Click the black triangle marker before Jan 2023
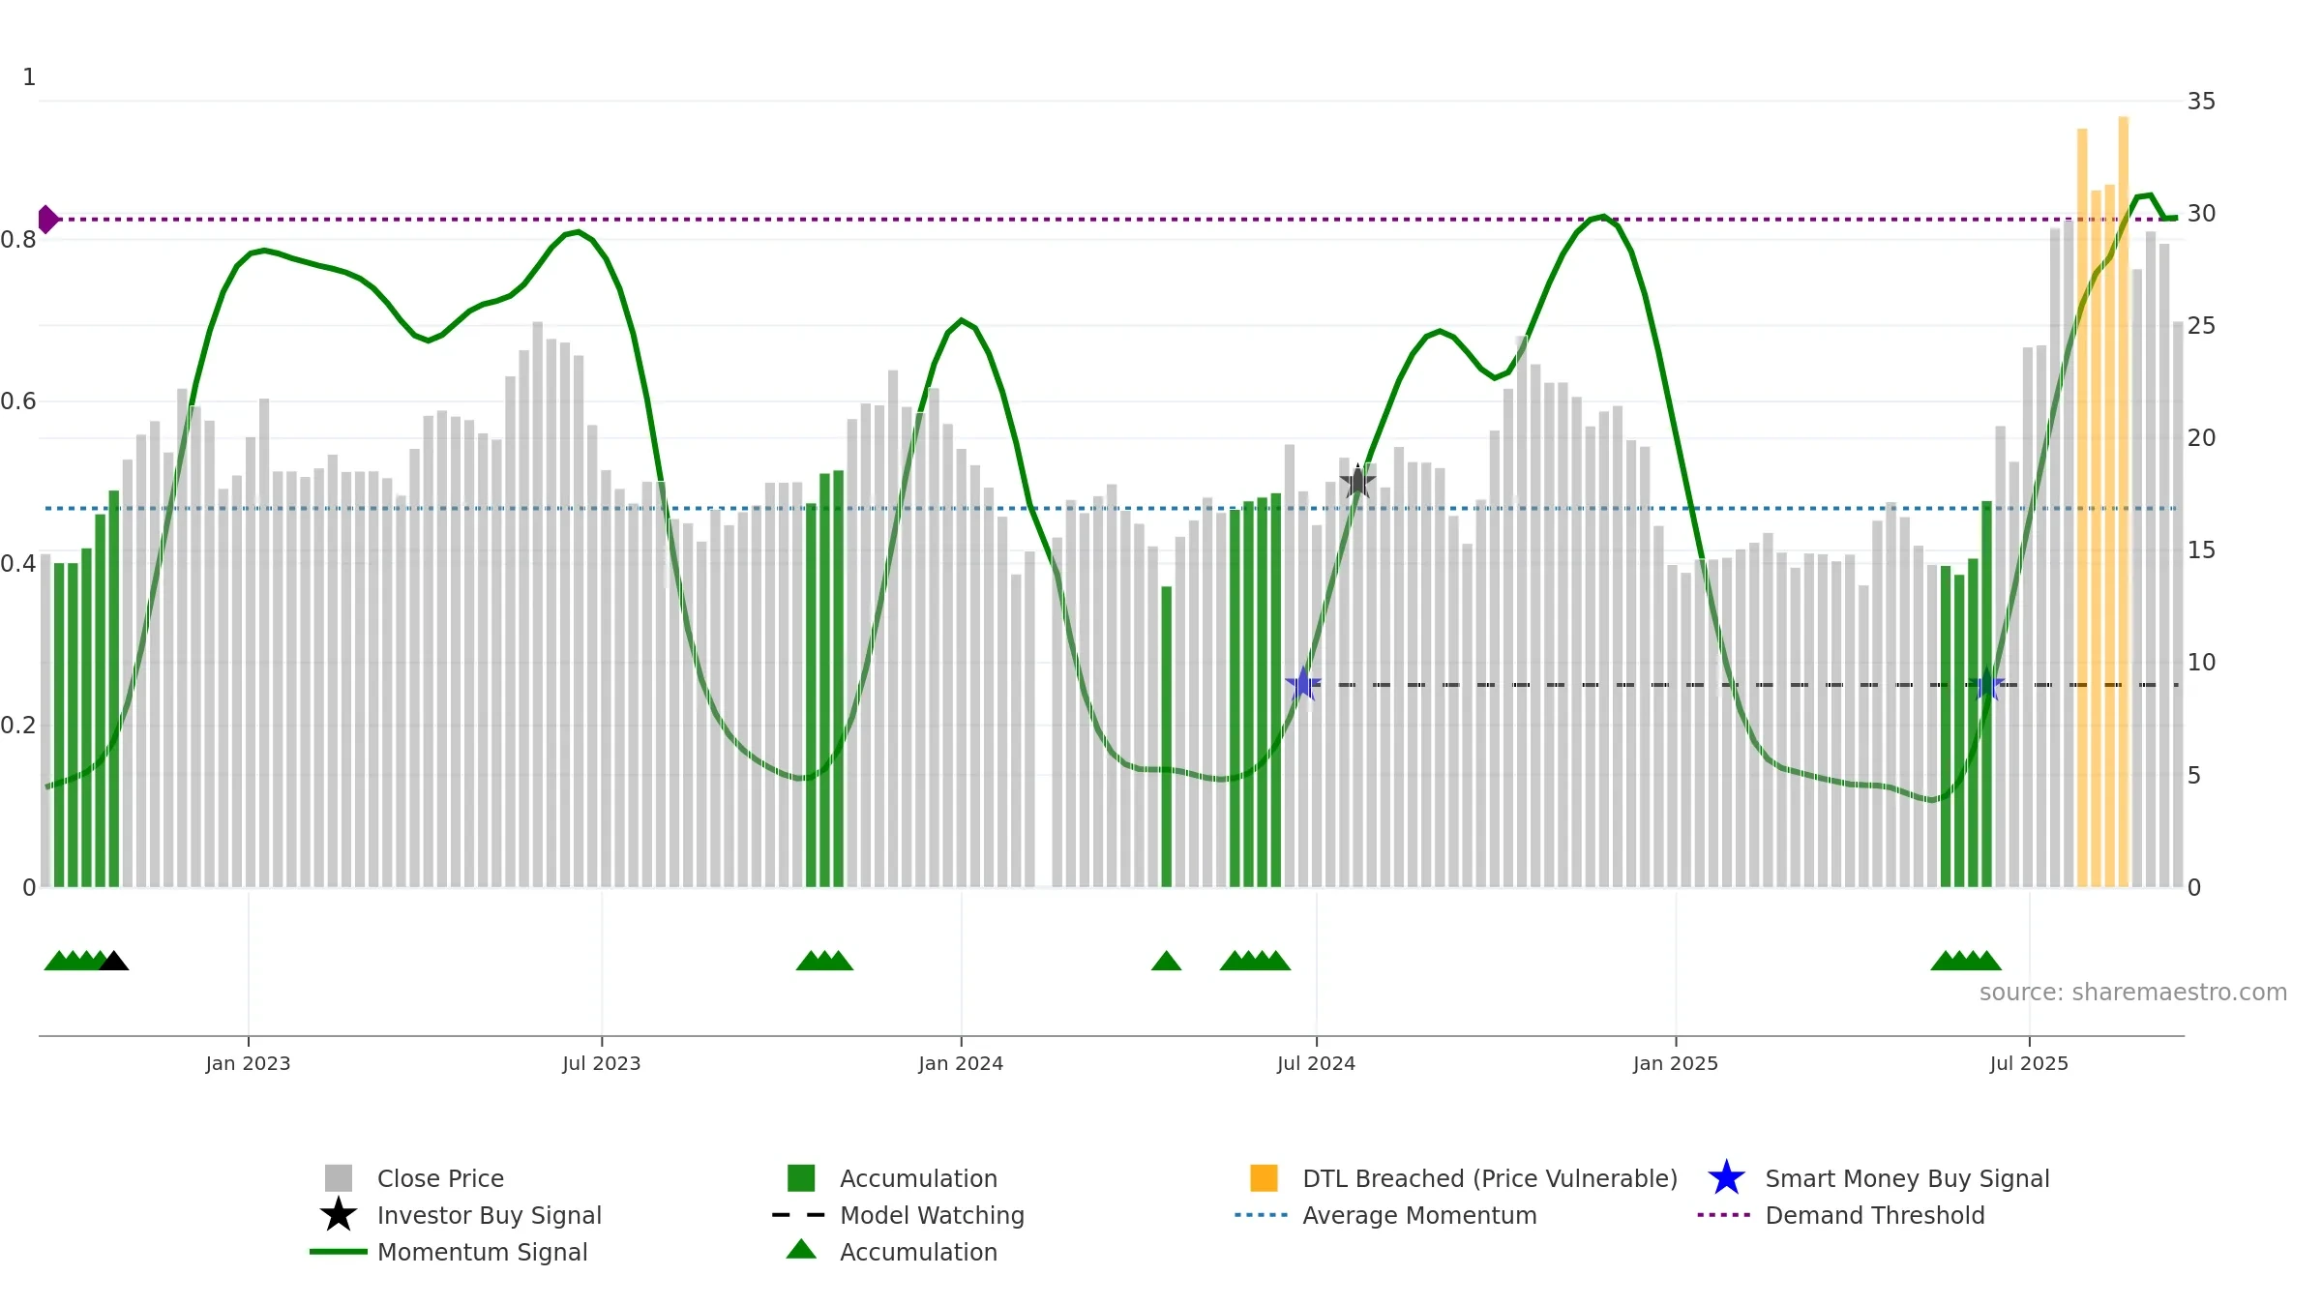The height and width of the screenshot is (1306, 2322). point(113,961)
